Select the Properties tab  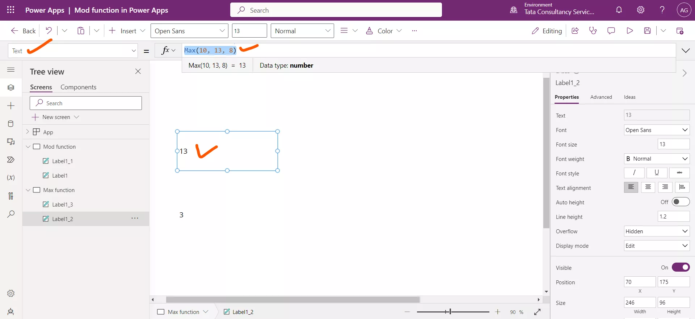(566, 97)
